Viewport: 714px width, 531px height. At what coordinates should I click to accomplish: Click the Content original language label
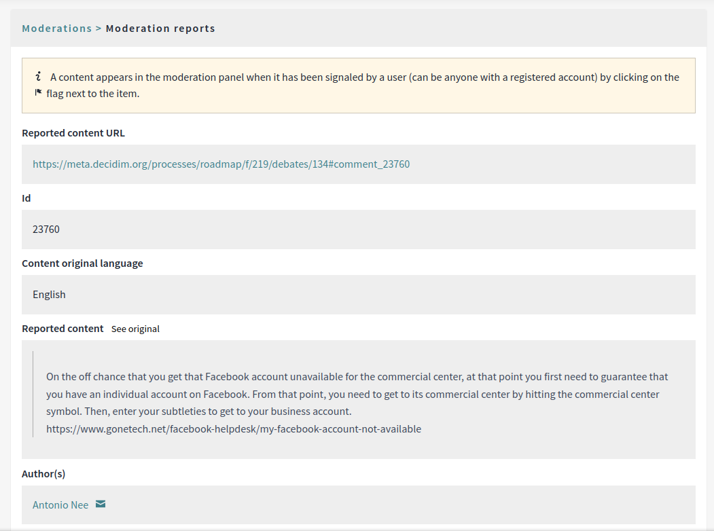coord(82,263)
